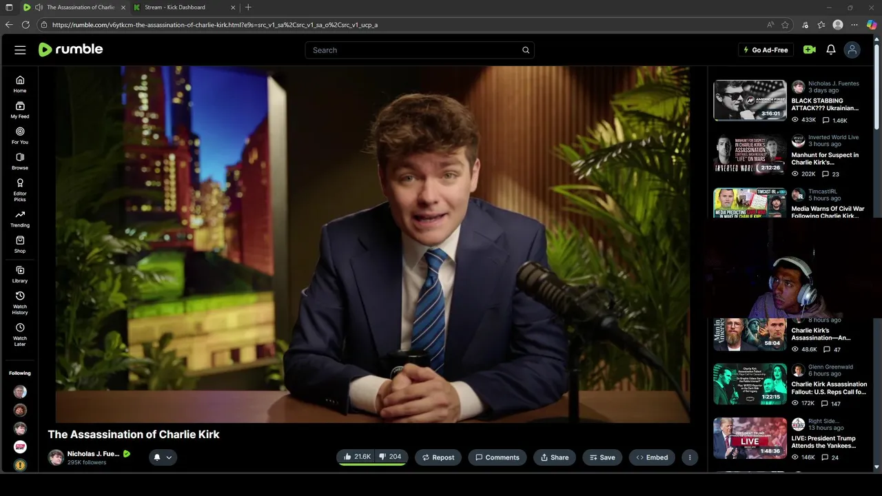This screenshot has height=496, width=882.
Task: Add page to favorites star icon
Action: (785, 25)
